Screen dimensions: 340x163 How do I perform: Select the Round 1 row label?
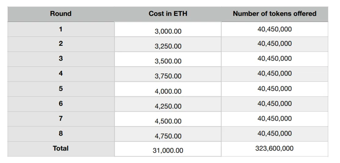61,29
